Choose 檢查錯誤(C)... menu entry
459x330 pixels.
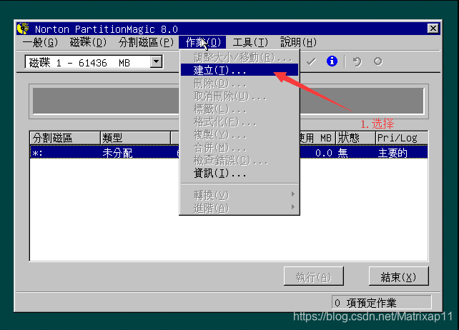240,160
